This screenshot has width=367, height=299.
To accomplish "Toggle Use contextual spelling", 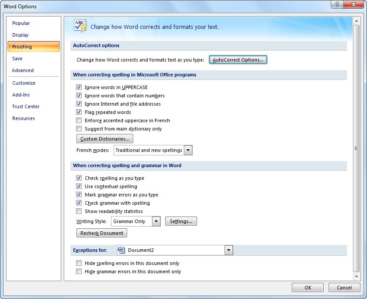I will [x=79, y=186].
